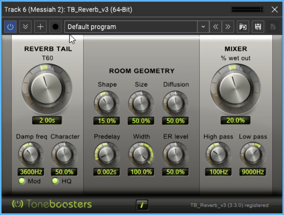Click the 2.00s T60 value field
Viewport: 284px width, 215px height.
pyautogui.click(x=47, y=120)
